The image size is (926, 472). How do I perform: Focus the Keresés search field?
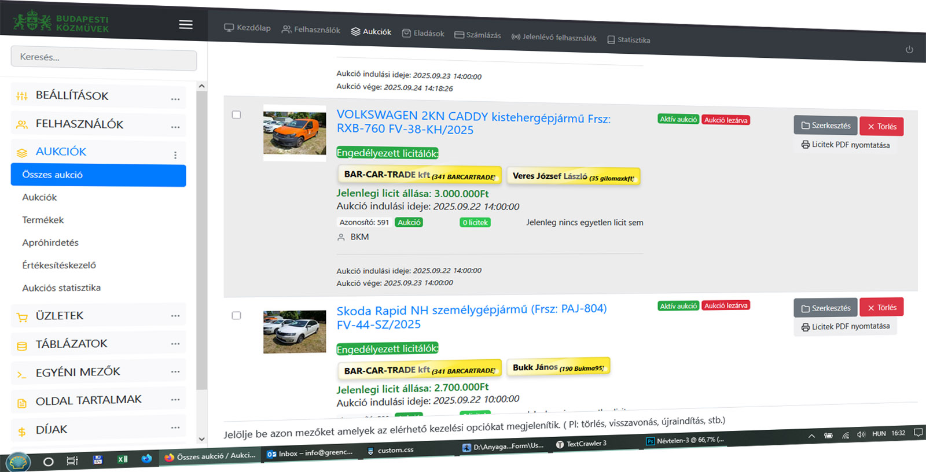pos(104,58)
